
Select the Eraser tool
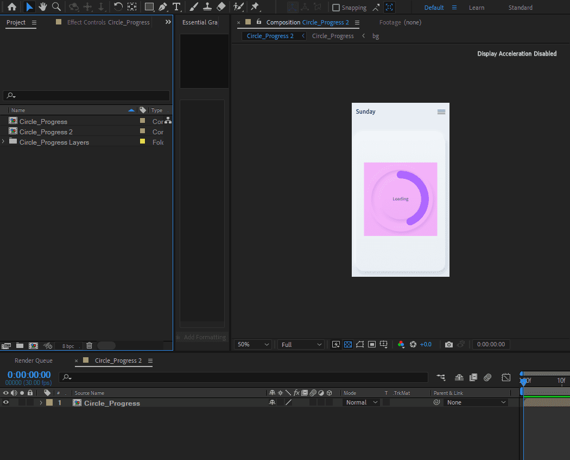[220, 7]
